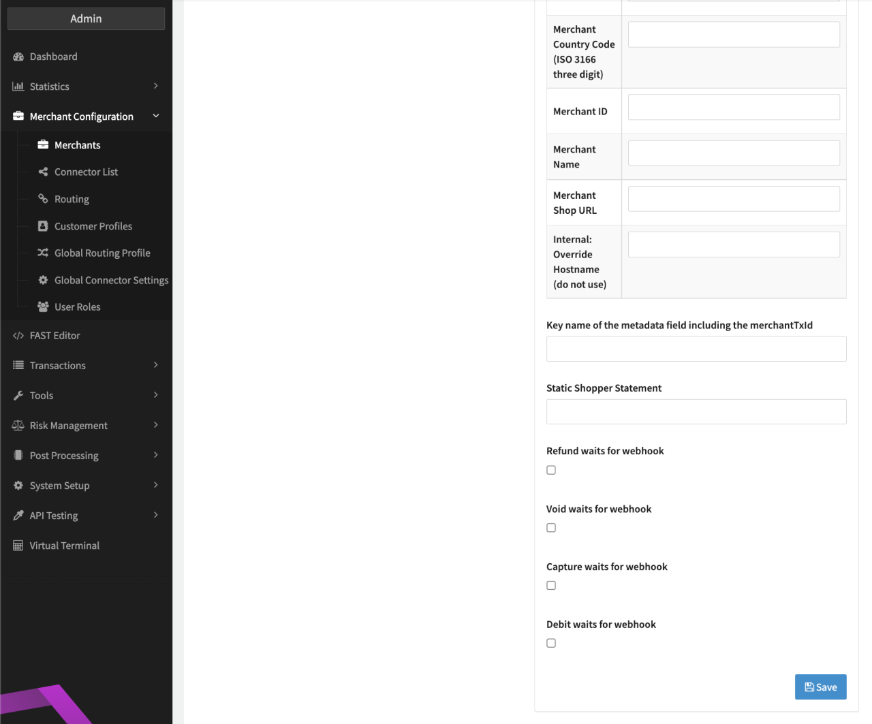Image resolution: width=872 pixels, height=724 pixels.
Task: Check the Capture waits for webhook box
Action: click(x=551, y=586)
